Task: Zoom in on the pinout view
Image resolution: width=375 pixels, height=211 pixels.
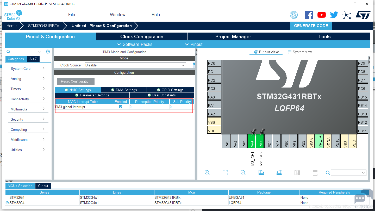Action: 207,173
